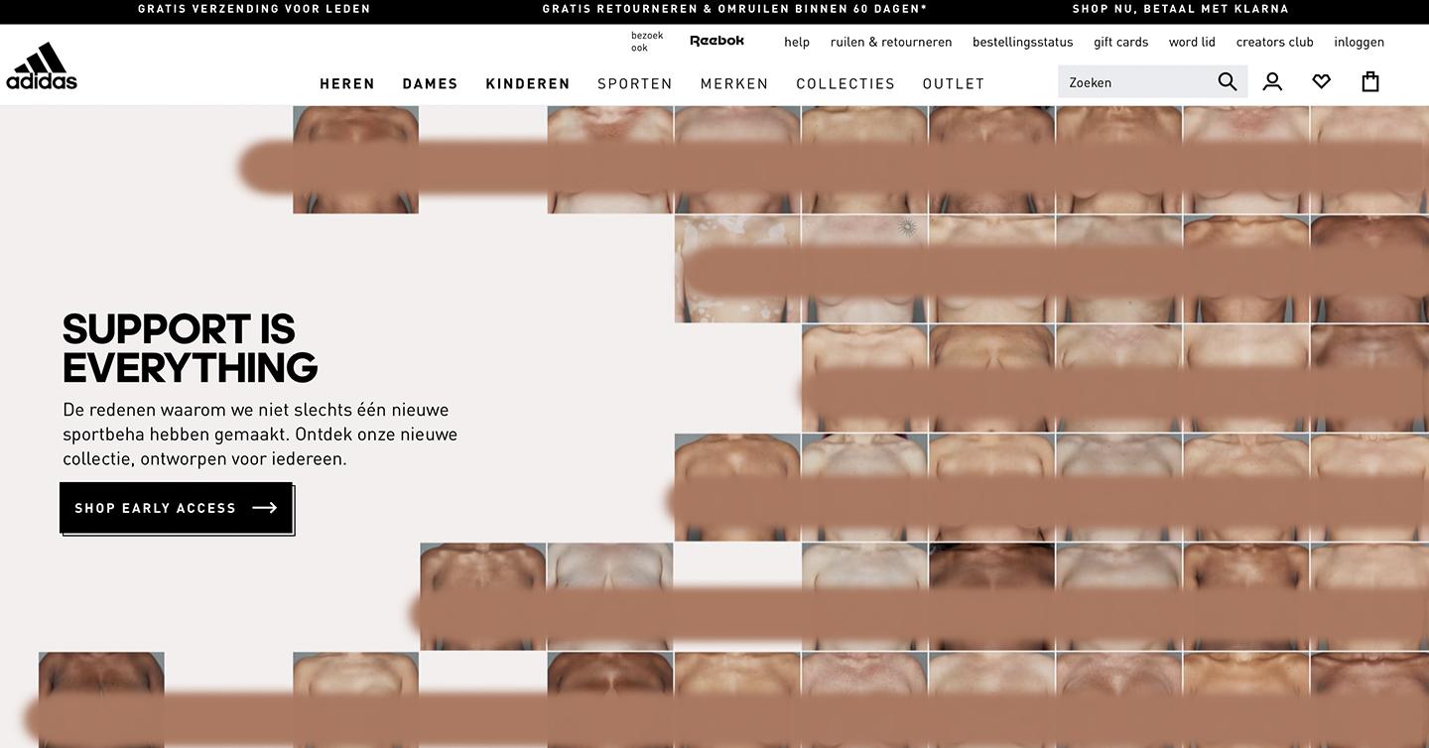Open the KINDEREN menu

528,83
